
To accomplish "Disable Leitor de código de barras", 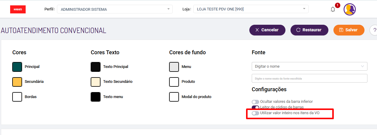I will [255, 107].
